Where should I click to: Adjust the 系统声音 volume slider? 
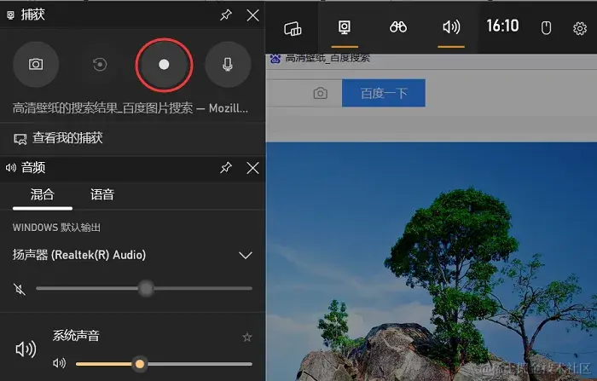coord(164,364)
